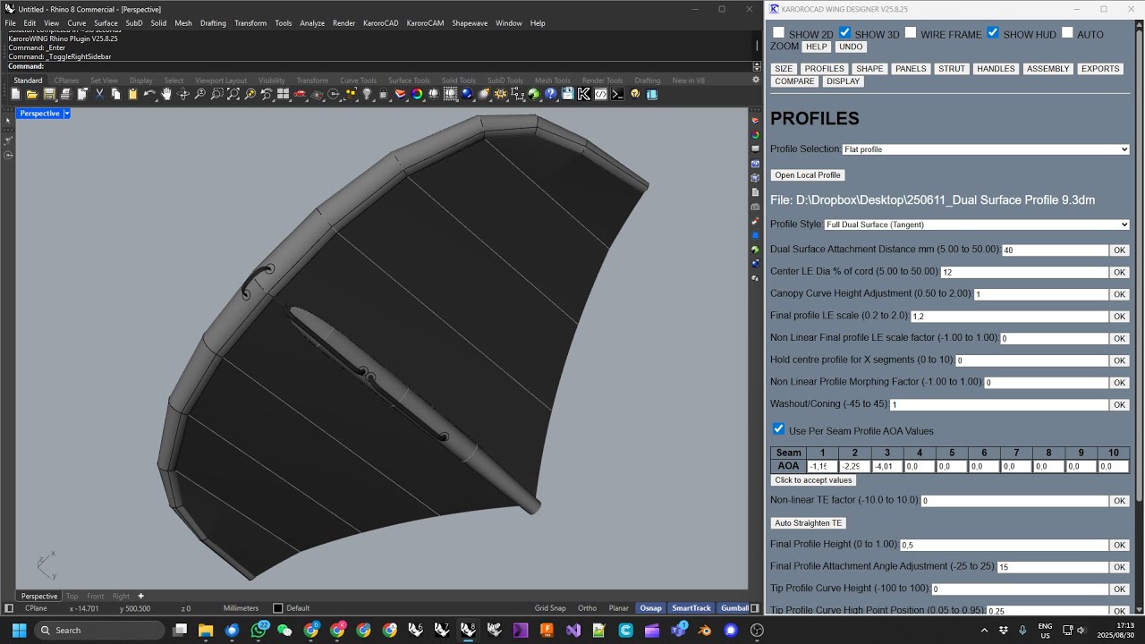Switch to the Surface Tools toolbar tab
The height and width of the screenshot is (644, 1145).
click(x=409, y=80)
